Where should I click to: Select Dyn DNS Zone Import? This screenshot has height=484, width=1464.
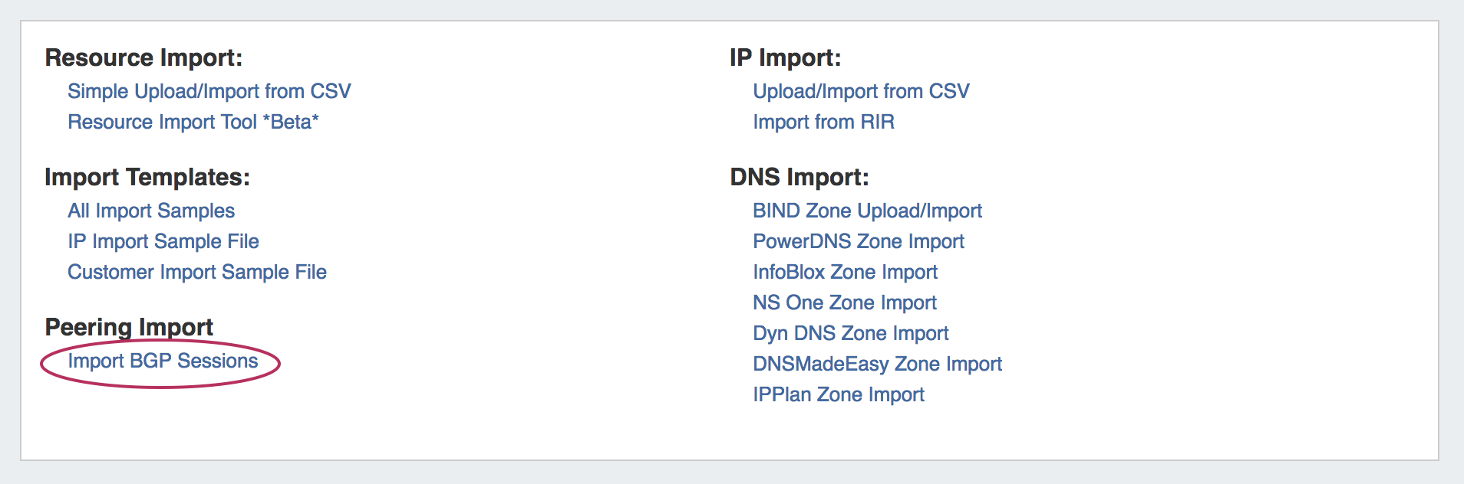(850, 333)
